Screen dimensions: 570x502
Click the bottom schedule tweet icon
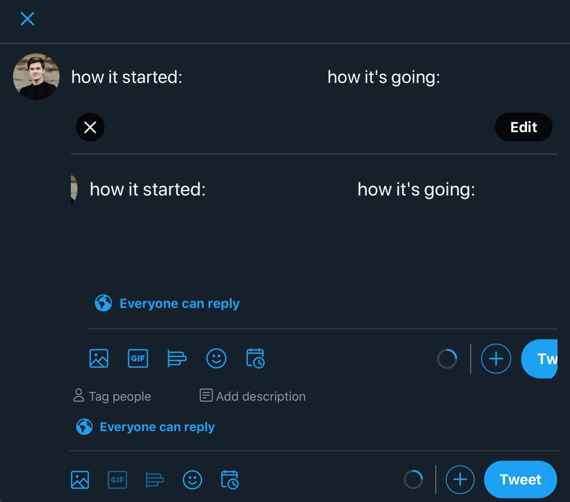[229, 480]
